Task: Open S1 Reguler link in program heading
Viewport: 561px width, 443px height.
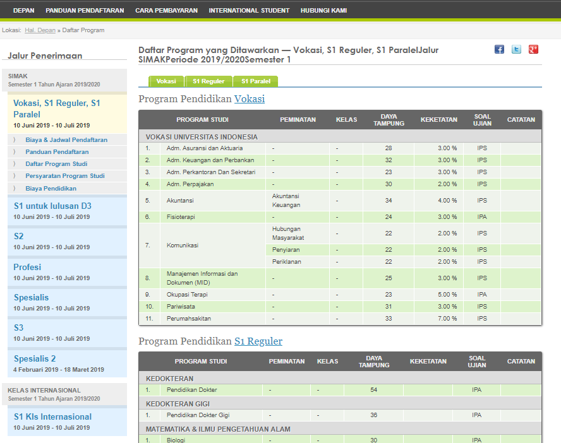Action: (258, 341)
